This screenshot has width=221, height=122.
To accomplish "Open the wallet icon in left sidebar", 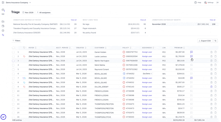I will [3, 26].
